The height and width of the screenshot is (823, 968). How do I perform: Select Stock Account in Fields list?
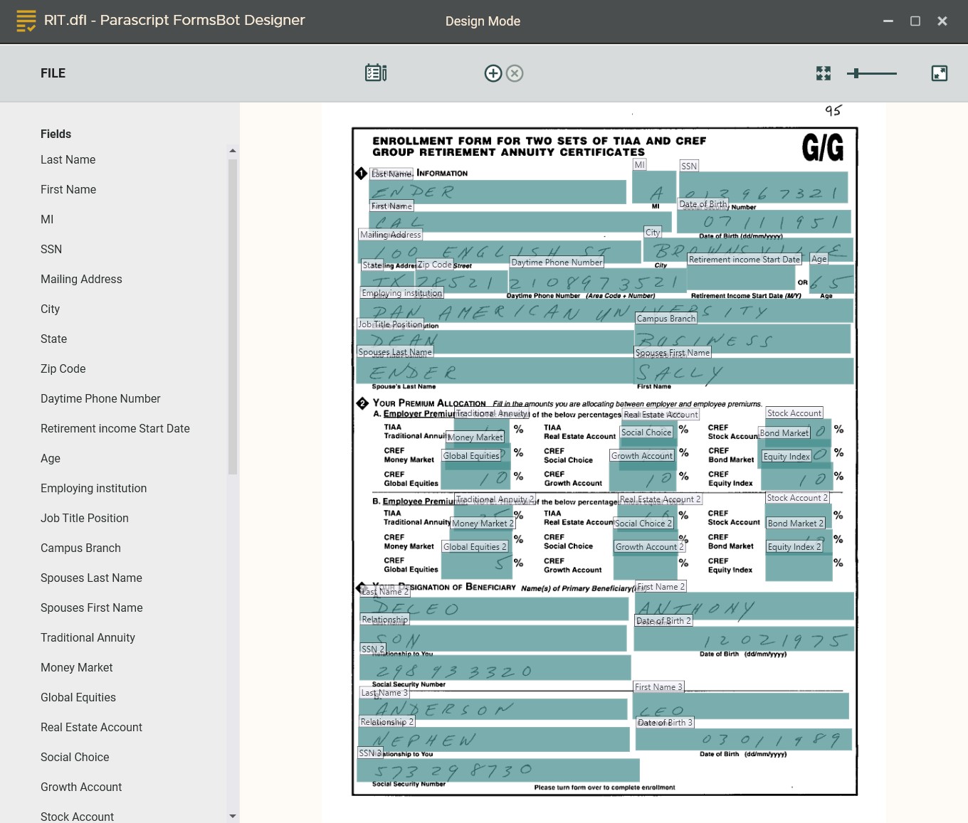tap(77, 817)
